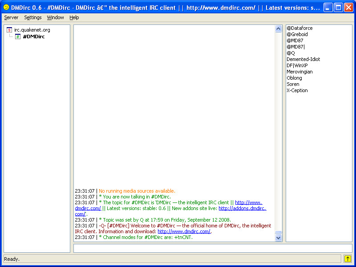Click the 'Topic was set by Q' line
Screen dimensions: 356x267
tap(165, 220)
